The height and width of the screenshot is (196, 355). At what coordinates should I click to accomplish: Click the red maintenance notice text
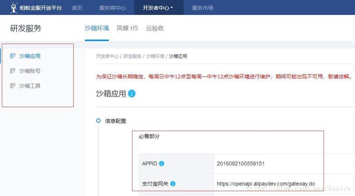click(x=224, y=77)
